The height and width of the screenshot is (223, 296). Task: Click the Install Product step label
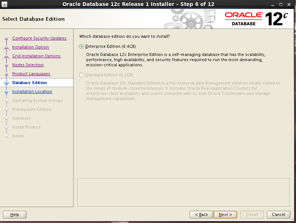(x=26, y=127)
